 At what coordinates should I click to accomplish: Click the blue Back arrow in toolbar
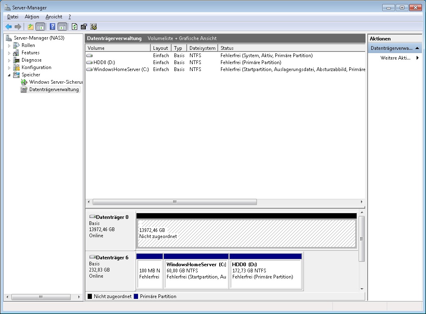click(9, 27)
